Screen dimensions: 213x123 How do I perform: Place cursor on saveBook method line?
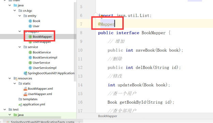145,50
